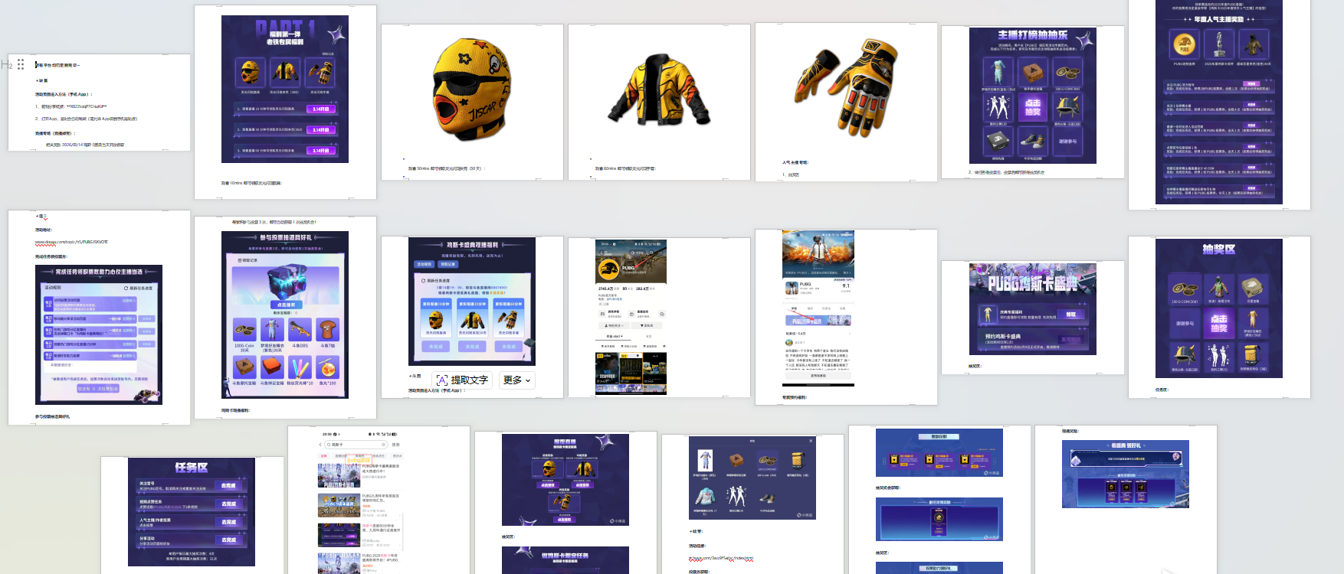
Task: Click the 提取文字 extract text button
Action: coord(462,380)
